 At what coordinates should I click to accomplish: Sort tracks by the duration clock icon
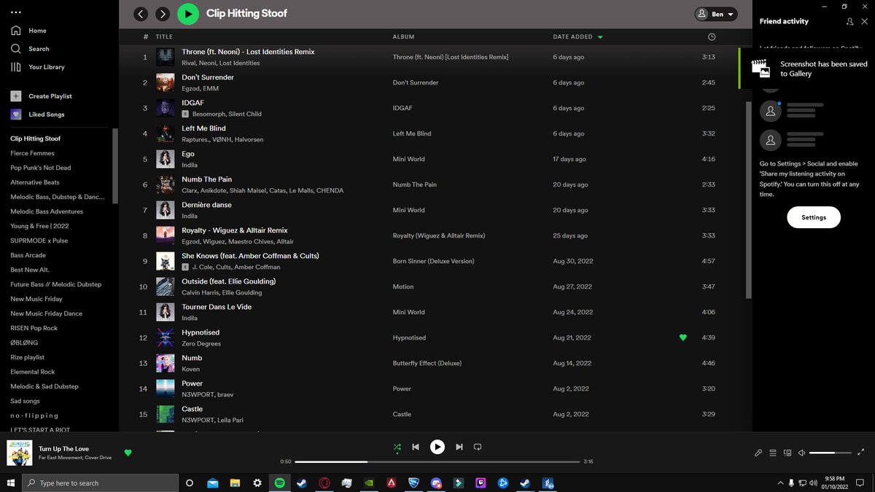[x=712, y=36]
